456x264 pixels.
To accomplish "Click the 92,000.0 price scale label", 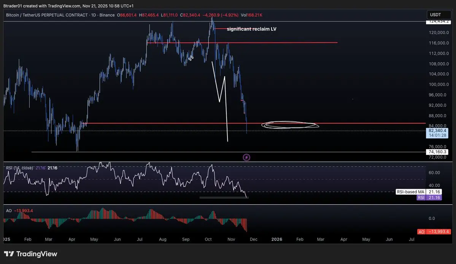I will click(437, 105).
